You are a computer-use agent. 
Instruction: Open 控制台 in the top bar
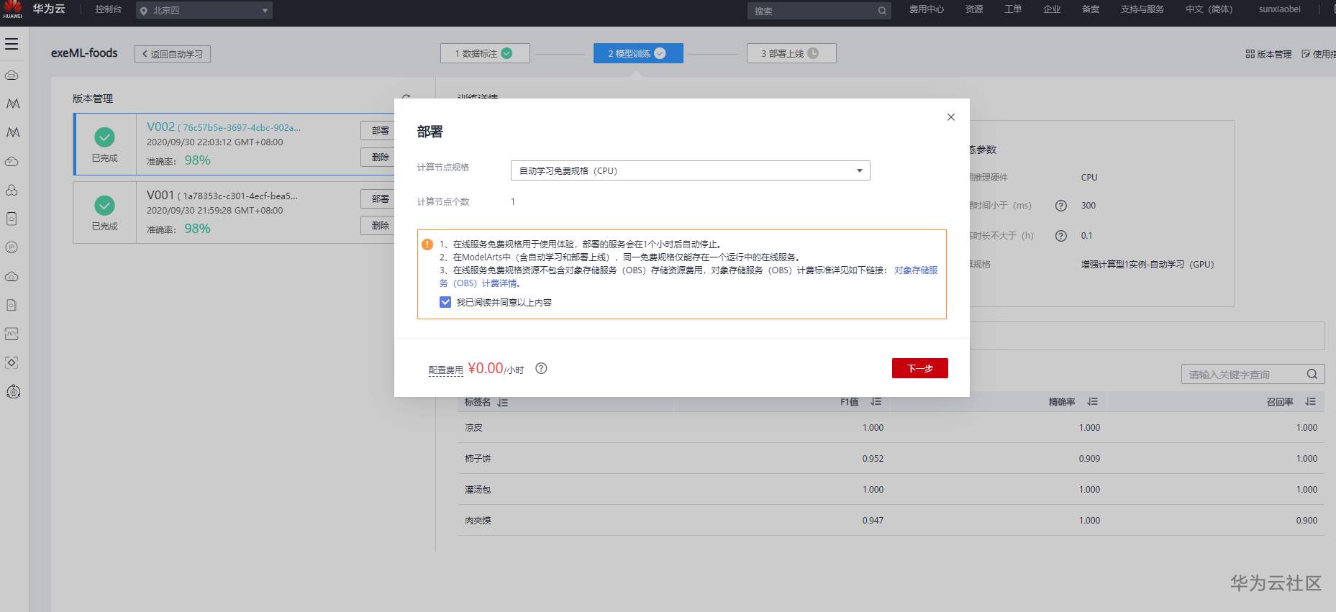tap(109, 9)
